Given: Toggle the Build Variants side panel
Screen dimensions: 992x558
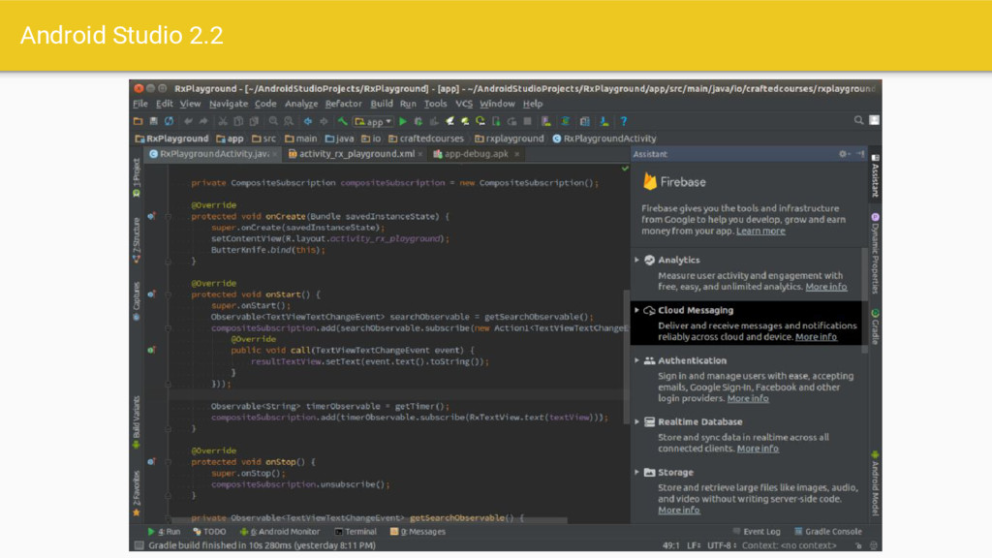Looking at the screenshot, I should click(x=137, y=419).
